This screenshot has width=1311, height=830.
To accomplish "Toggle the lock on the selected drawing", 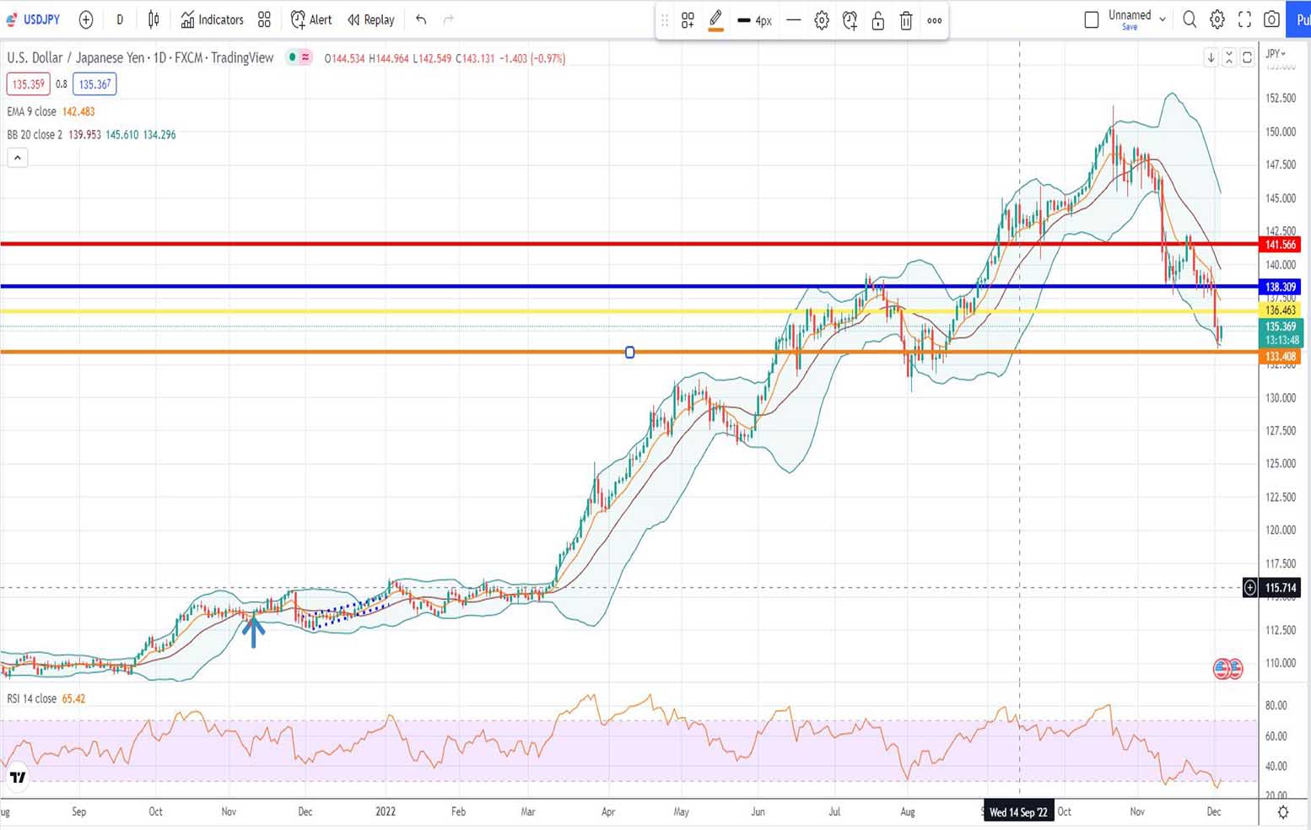I will tap(877, 21).
